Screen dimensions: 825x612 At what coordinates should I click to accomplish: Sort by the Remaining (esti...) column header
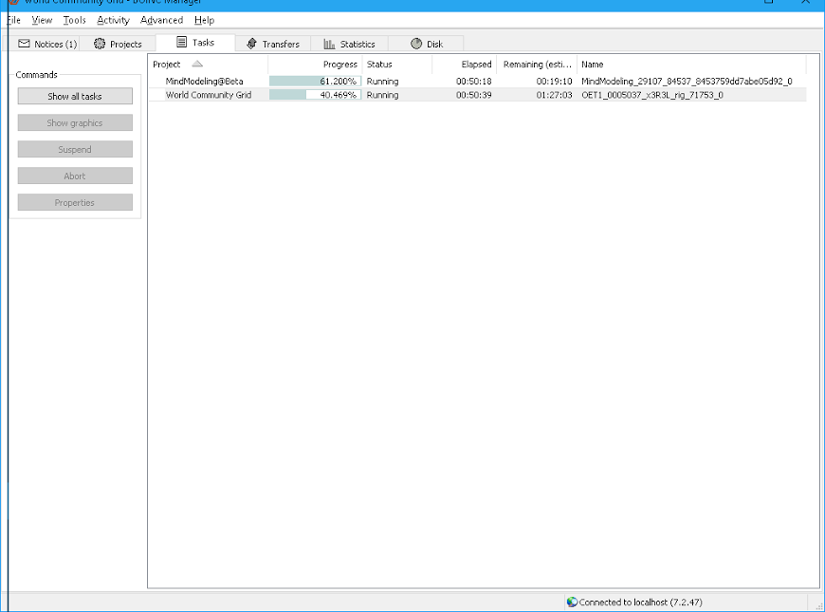click(x=537, y=65)
